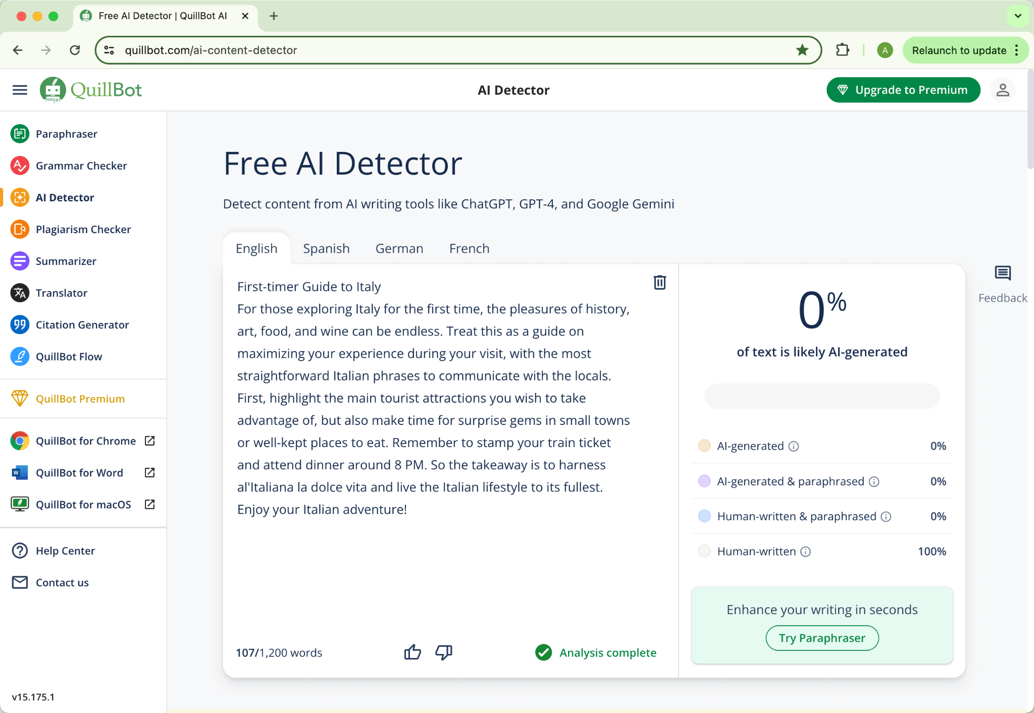
Task: Select the German language tab
Action: point(398,248)
